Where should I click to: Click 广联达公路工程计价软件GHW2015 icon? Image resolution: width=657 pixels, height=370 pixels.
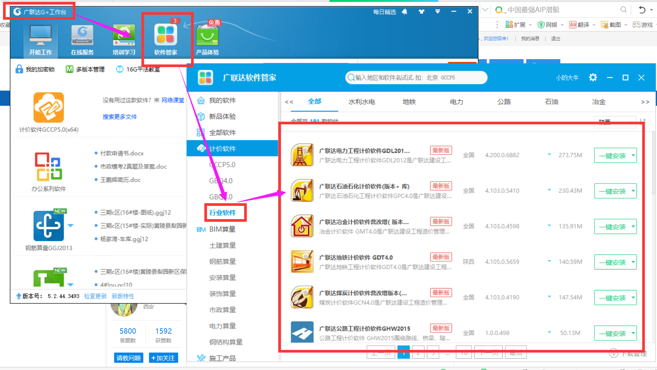(x=302, y=332)
